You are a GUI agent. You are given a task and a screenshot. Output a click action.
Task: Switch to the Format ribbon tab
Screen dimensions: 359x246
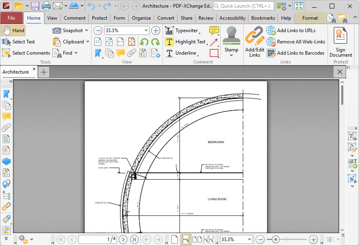(310, 18)
